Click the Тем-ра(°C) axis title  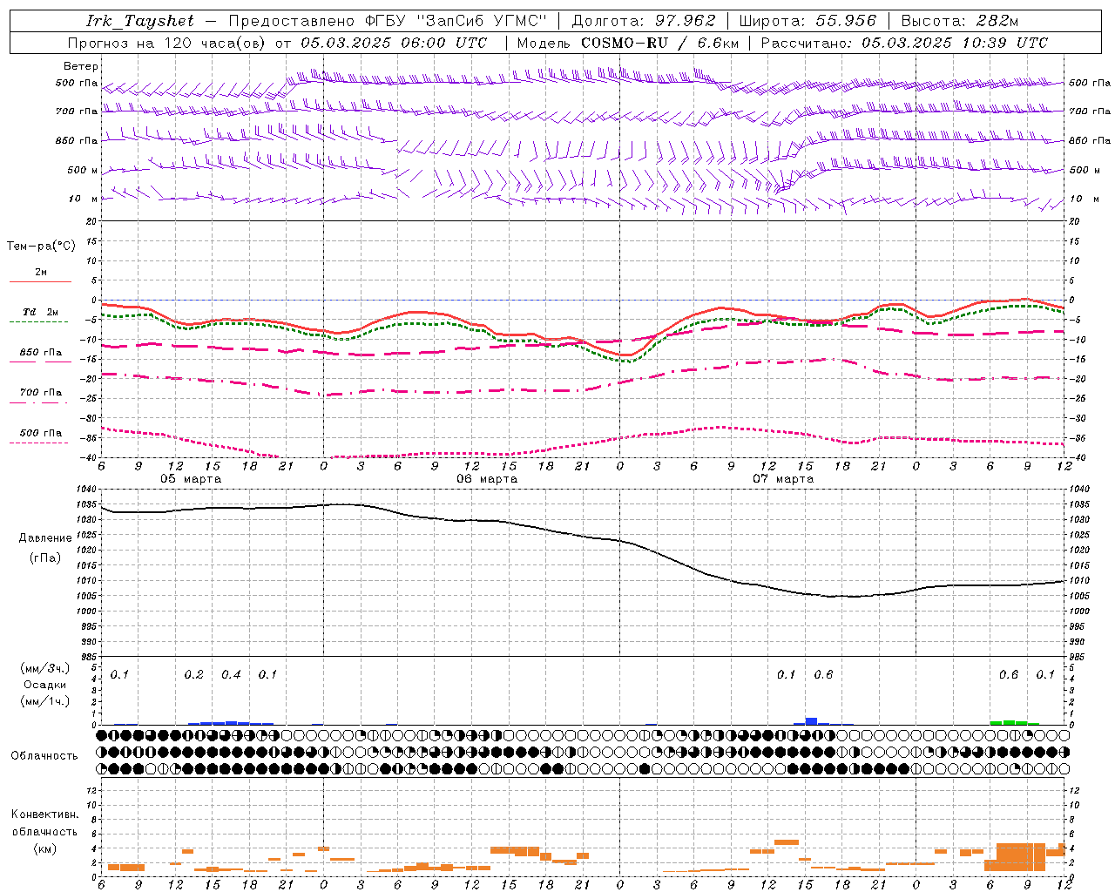(x=41, y=247)
